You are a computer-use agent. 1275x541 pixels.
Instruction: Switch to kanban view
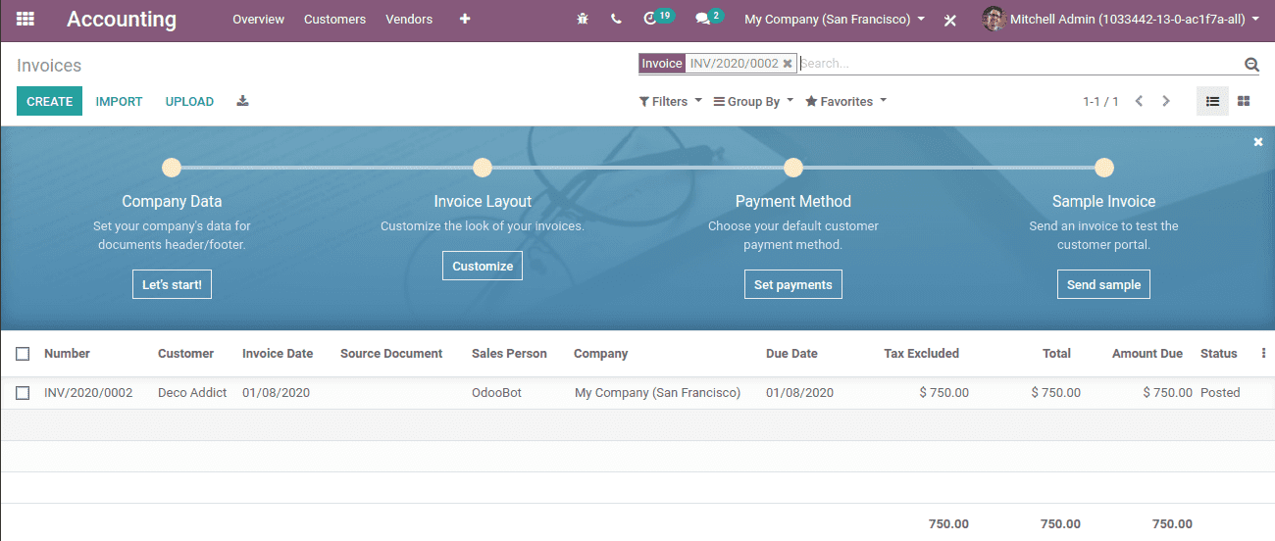point(1244,101)
